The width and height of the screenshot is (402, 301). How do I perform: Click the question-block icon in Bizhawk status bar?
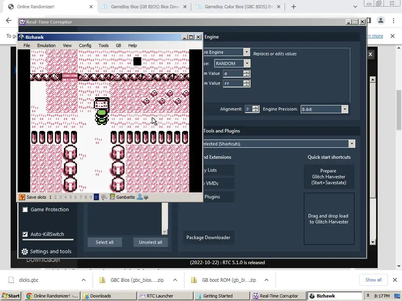tap(22, 197)
